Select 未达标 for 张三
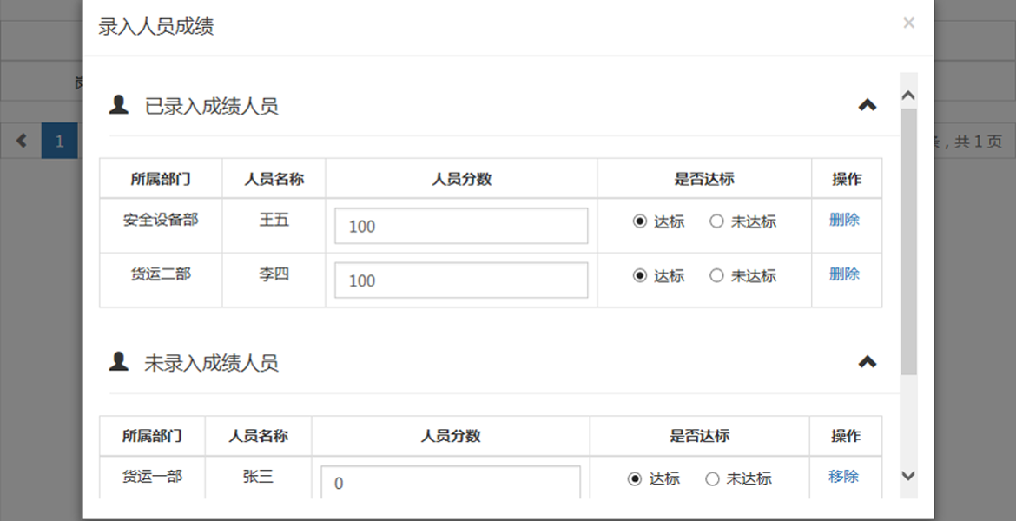 (x=712, y=478)
